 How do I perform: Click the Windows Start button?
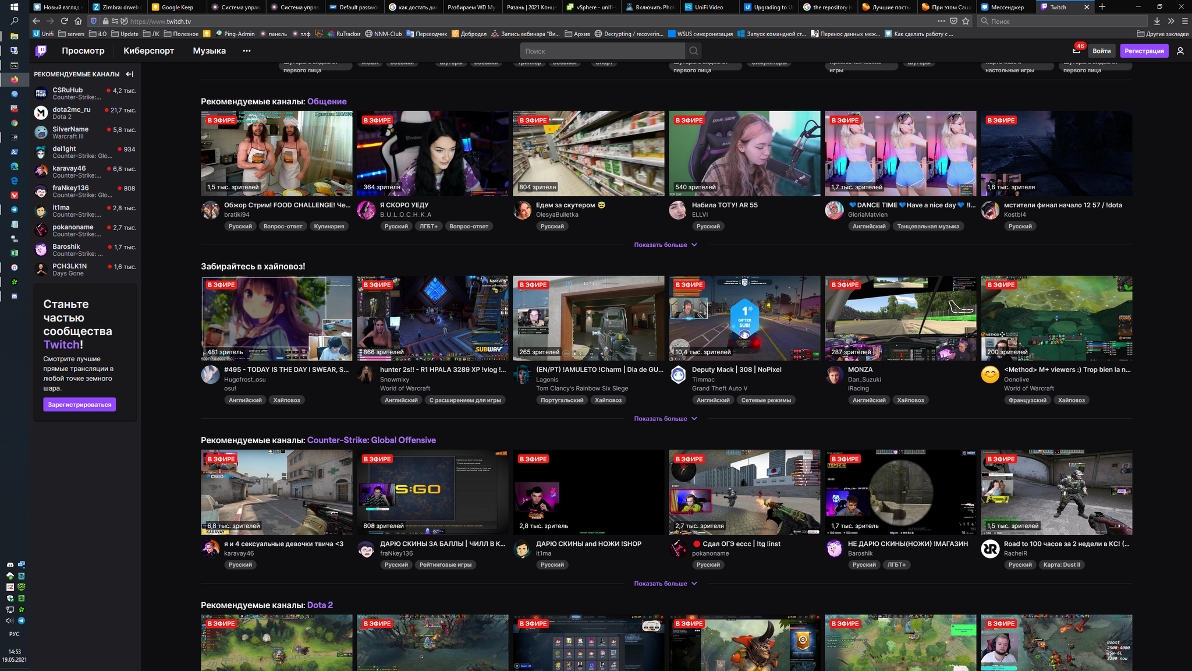pos(15,7)
